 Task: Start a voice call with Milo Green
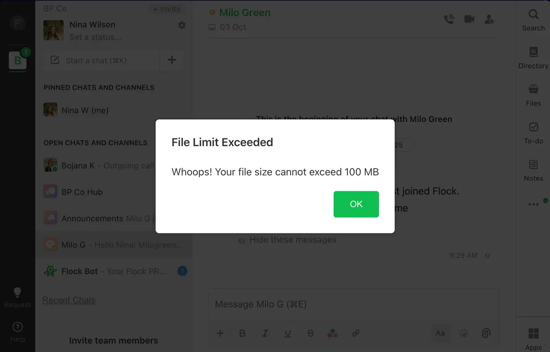[449, 19]
